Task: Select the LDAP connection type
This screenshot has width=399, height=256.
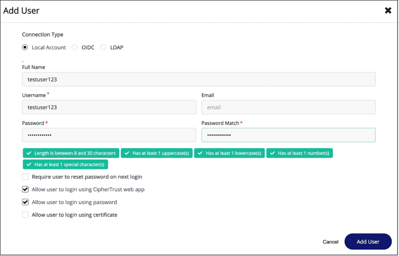Action: click(103, 47)
